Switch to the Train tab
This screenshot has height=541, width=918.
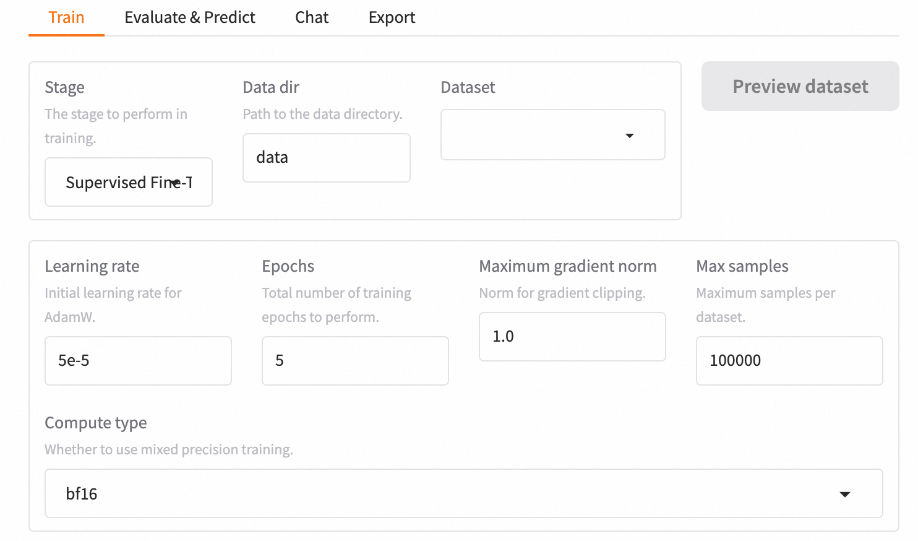66,17
